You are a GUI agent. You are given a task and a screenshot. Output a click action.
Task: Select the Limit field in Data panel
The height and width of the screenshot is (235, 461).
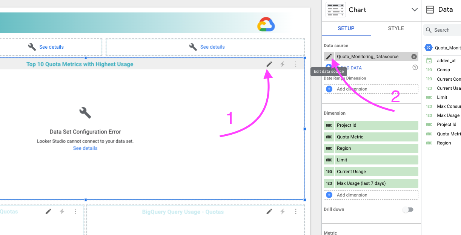[443, 97]
